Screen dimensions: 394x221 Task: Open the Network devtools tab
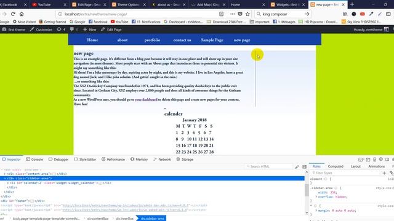(162, 160)
